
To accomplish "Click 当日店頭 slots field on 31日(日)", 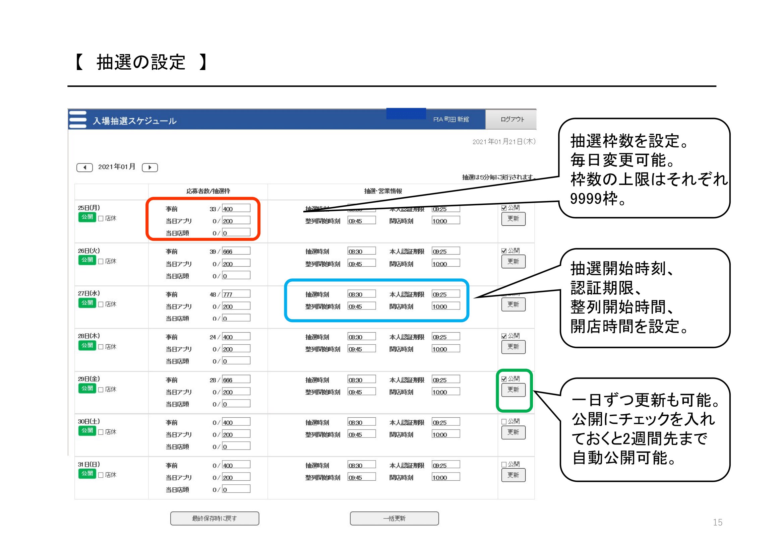I will (236, 489).
